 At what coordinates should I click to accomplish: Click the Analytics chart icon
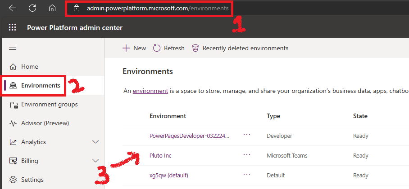(13, 142)
